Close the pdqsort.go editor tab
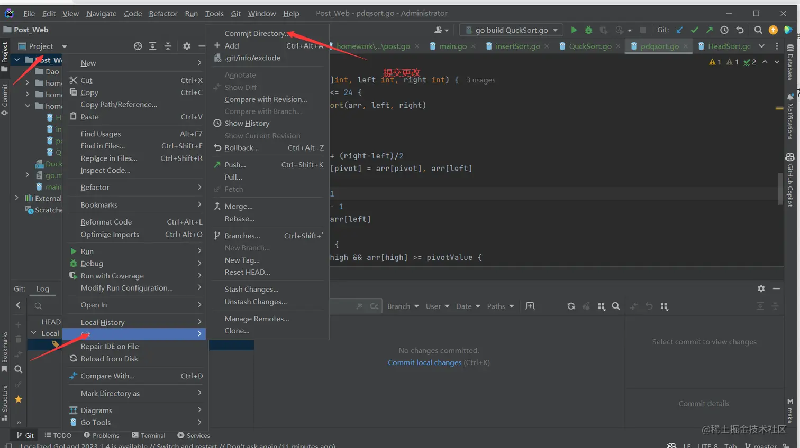 (x=686, y=46)
